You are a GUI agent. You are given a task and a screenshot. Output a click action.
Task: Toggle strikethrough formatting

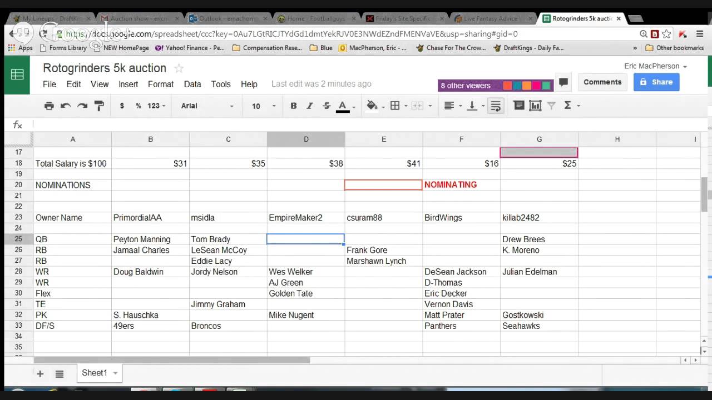(x=327, y=106)
